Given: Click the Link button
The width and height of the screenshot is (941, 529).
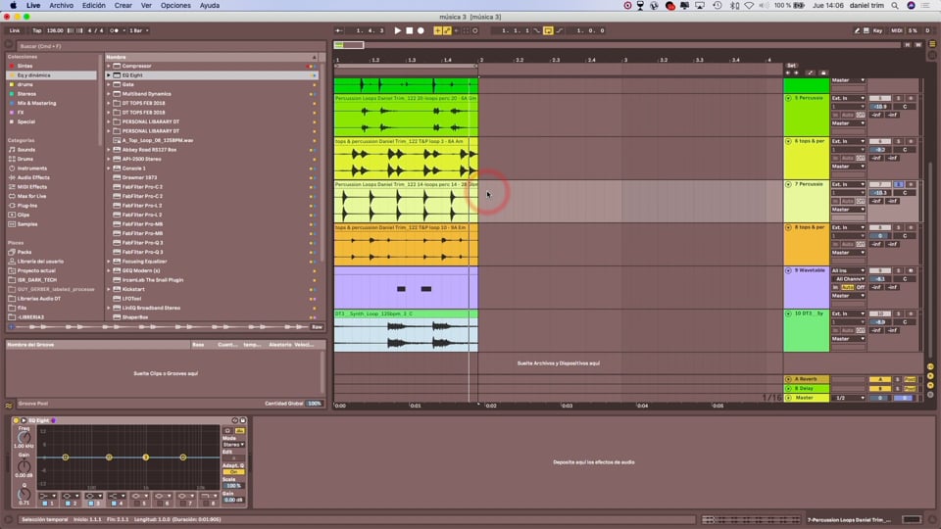Looking at the screenshot, I should click(x=15, y=30).
